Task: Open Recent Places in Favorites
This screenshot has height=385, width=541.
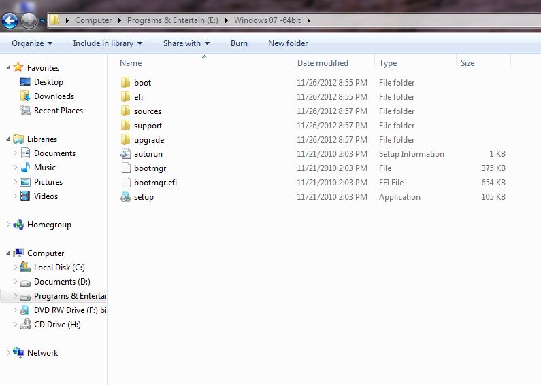Action: click(x=59, y=111)
